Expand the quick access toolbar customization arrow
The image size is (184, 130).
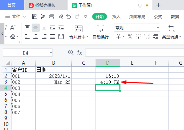click(86, 17)
